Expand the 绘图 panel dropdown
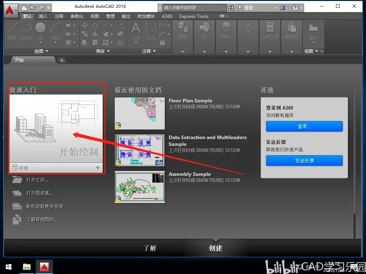 click(x=41, y=51)
